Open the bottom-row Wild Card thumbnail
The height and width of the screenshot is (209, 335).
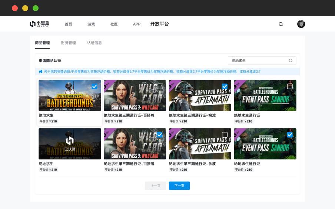click(x=135, y=144)
